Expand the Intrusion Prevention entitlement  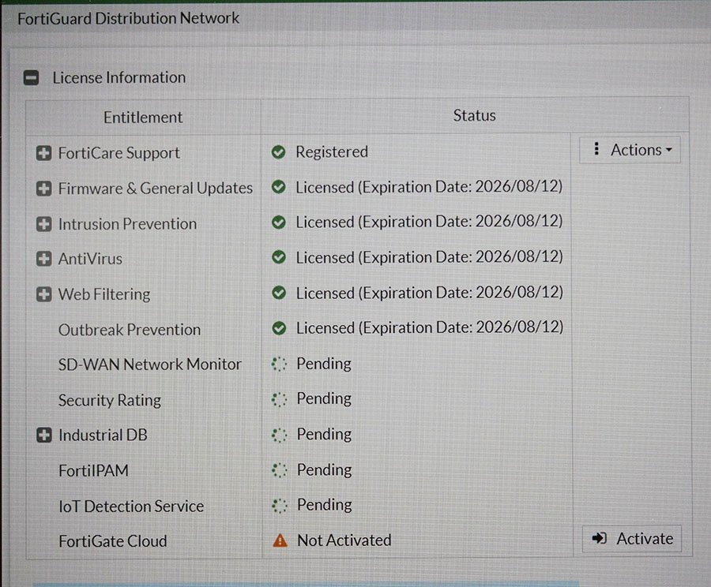[x=44, y=224]
